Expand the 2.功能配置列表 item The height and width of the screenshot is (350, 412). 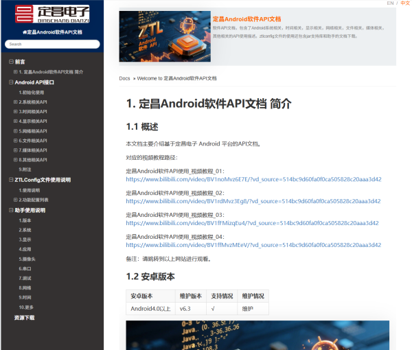tap(16, 200)
